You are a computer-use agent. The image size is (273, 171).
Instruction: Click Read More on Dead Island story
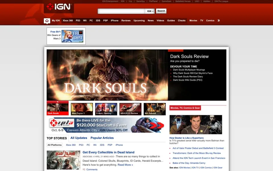point(125,165)
